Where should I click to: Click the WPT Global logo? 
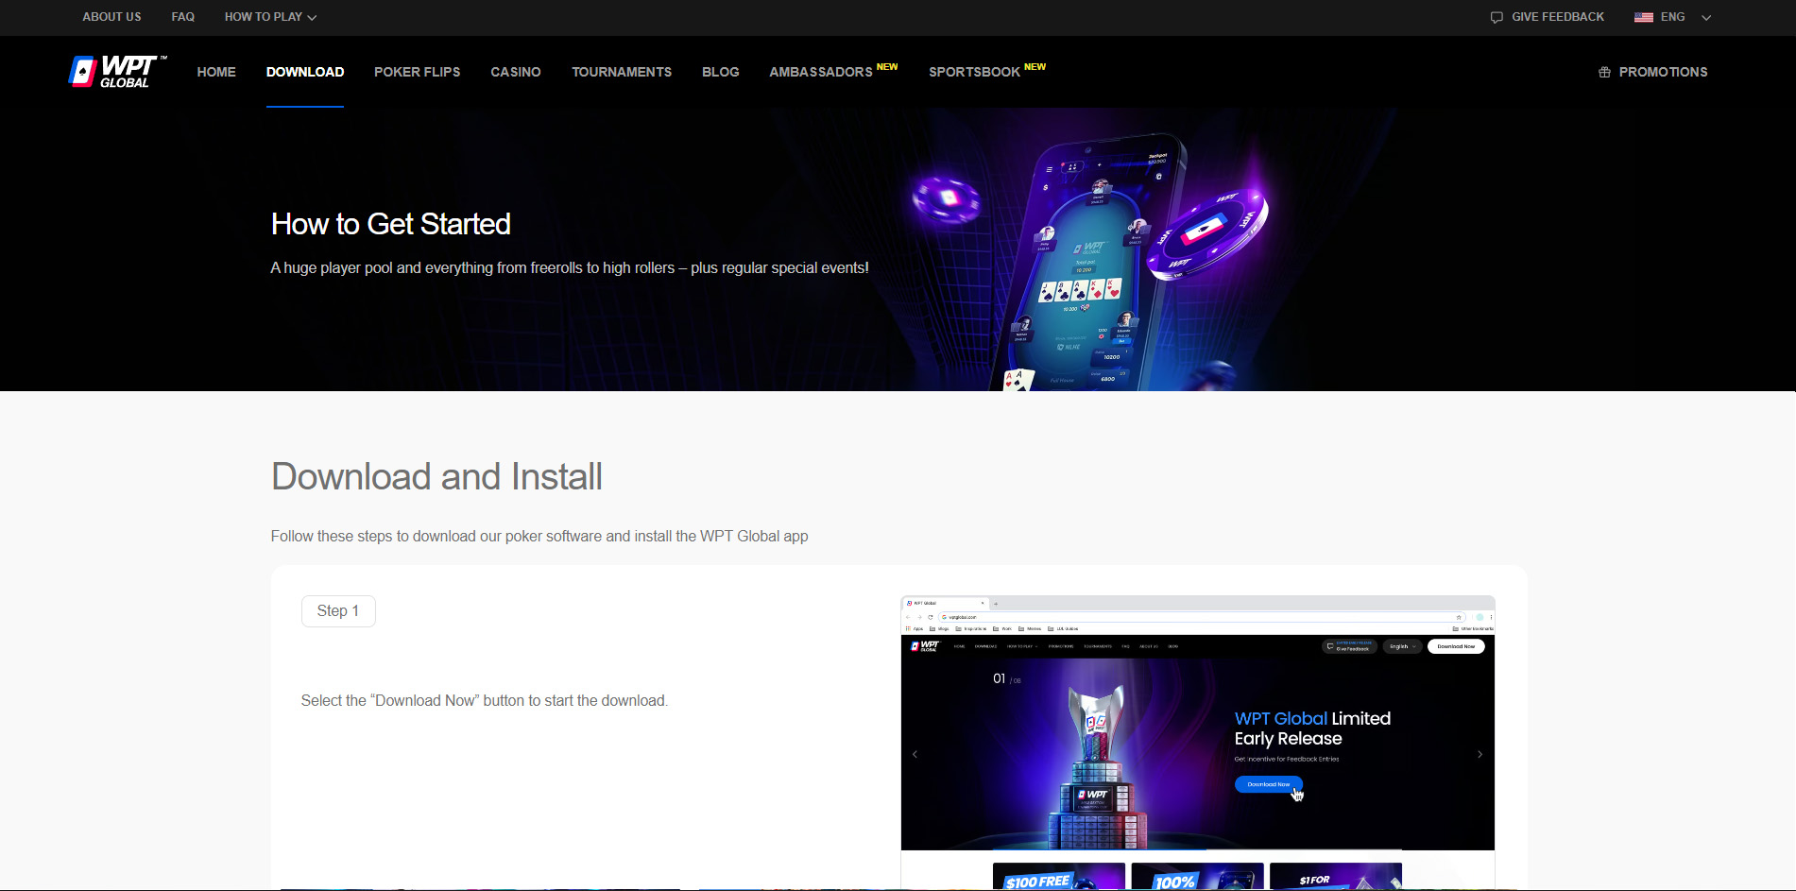coord(118,72)
